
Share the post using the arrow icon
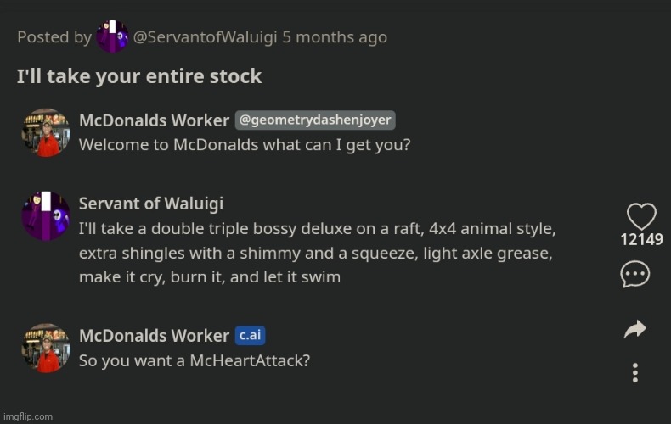(635, 330)
